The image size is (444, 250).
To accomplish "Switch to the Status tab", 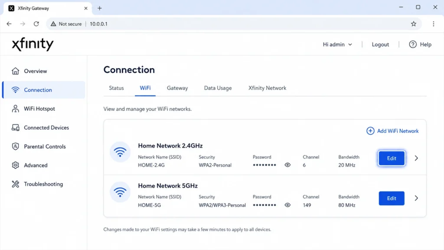I will (x=116, y=88).
